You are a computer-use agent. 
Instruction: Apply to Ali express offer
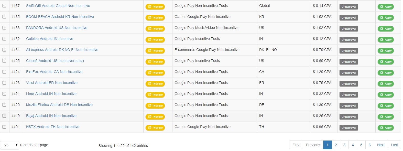pyautogui.click(x=386, y=51)
